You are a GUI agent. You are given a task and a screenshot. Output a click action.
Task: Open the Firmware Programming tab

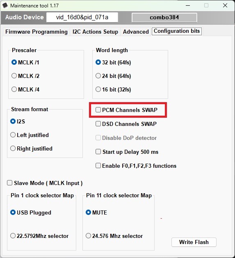point(37,32)
